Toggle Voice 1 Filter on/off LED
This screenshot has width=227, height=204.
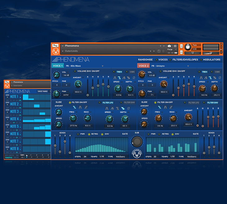(x=70, y=102)
